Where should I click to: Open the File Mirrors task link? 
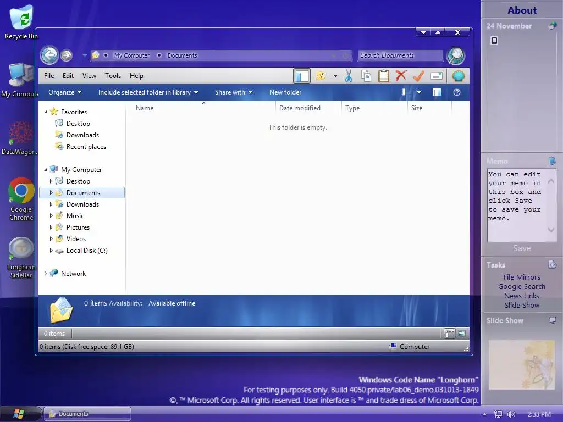[522, 277]
